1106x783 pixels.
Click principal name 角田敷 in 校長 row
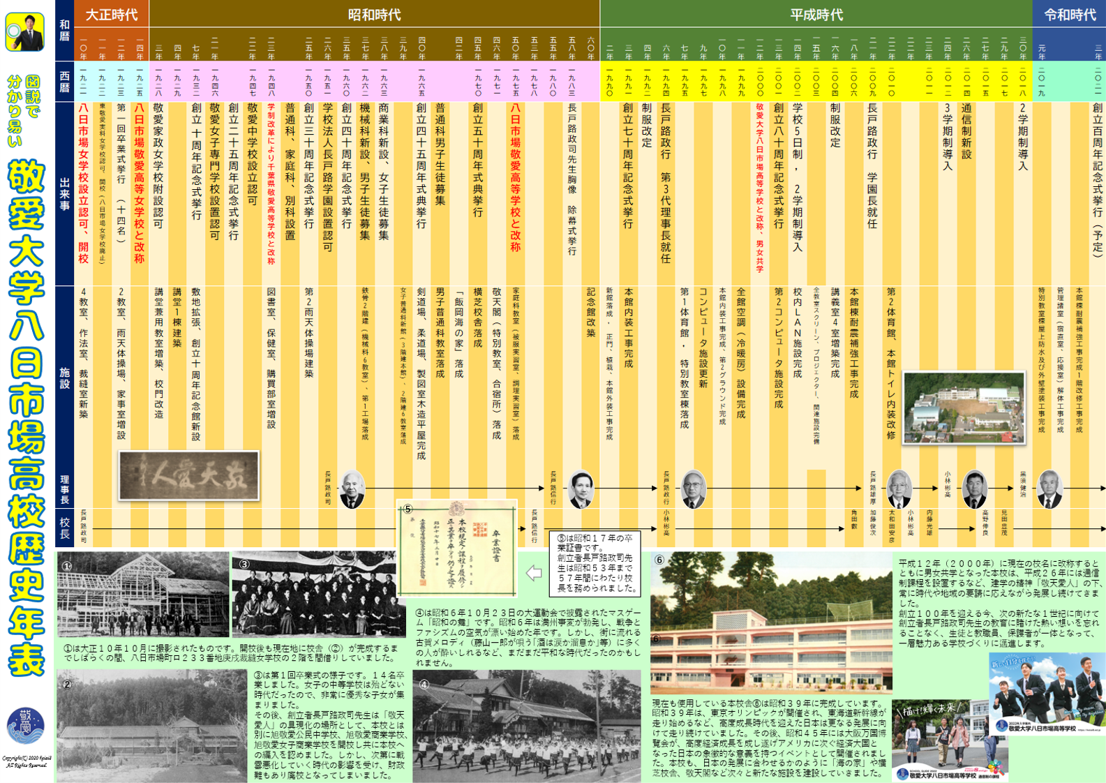tap(853, 520)
